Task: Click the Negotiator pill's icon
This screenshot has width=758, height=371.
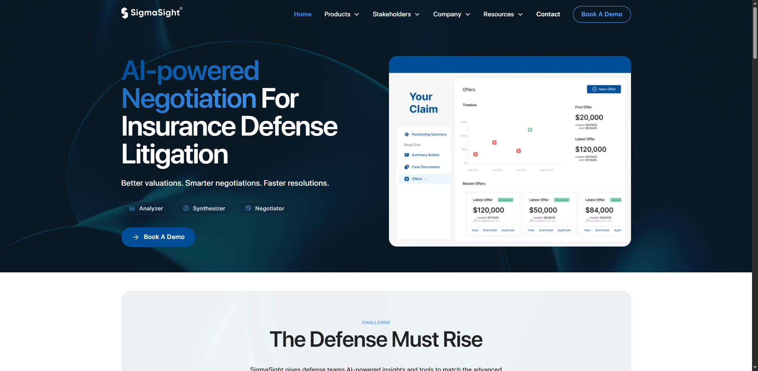Action: pyautogui.click(x=248, y=208)
